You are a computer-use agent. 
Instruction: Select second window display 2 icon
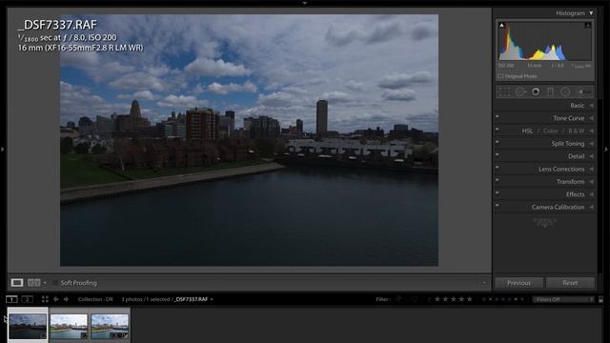click(28, 299)
